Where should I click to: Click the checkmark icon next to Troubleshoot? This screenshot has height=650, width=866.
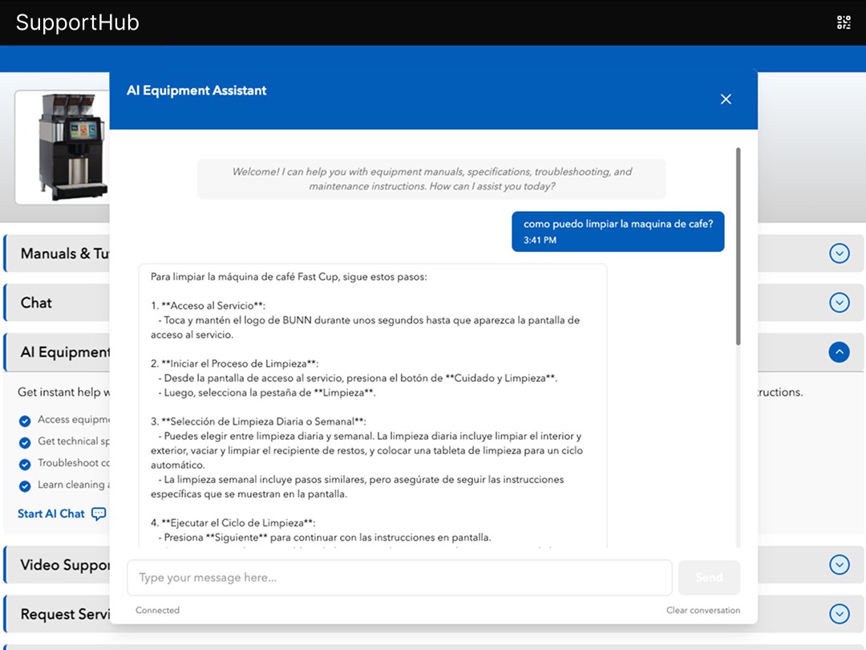click(x=25, y=465)
